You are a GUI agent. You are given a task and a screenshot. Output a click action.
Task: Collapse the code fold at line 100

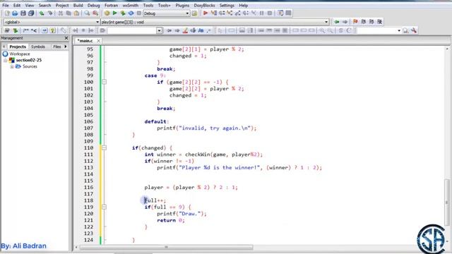[x=104, y=82]
